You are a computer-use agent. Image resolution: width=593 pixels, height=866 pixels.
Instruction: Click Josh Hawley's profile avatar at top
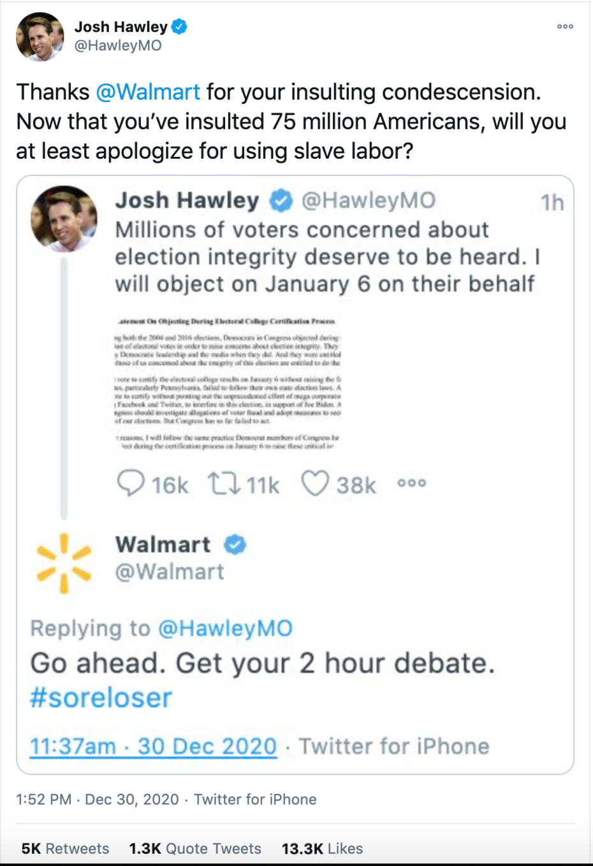(x=40, y=36)
